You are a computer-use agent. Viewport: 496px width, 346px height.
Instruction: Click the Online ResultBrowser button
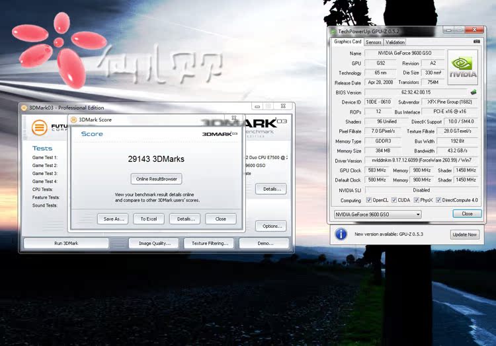click(156, 179)
